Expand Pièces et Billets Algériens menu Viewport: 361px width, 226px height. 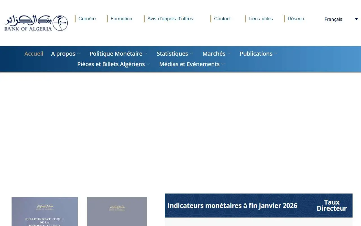pos(114,64)
